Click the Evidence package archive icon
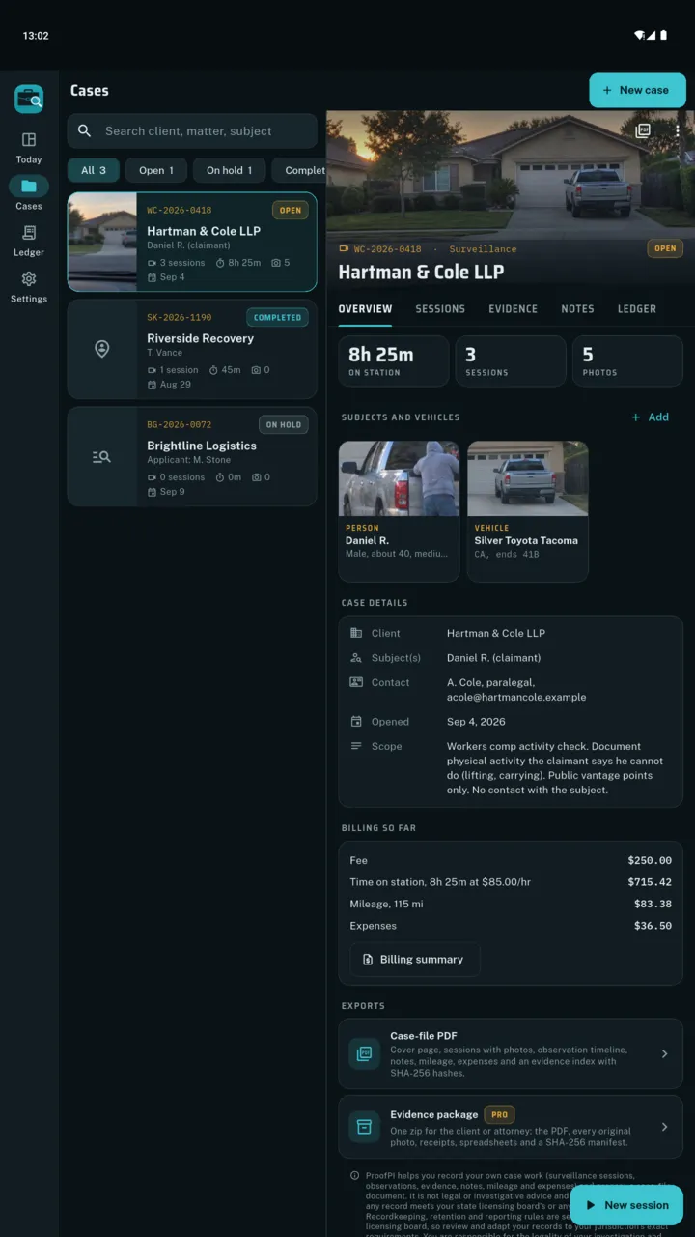The image size is (695, 1237). coord(364,1127)
